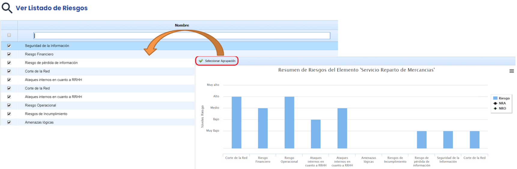Image resolution: width=517 pixels, height=169 pixels.
Task: Sort by the Nombre column header
Action: pos(182,25)
